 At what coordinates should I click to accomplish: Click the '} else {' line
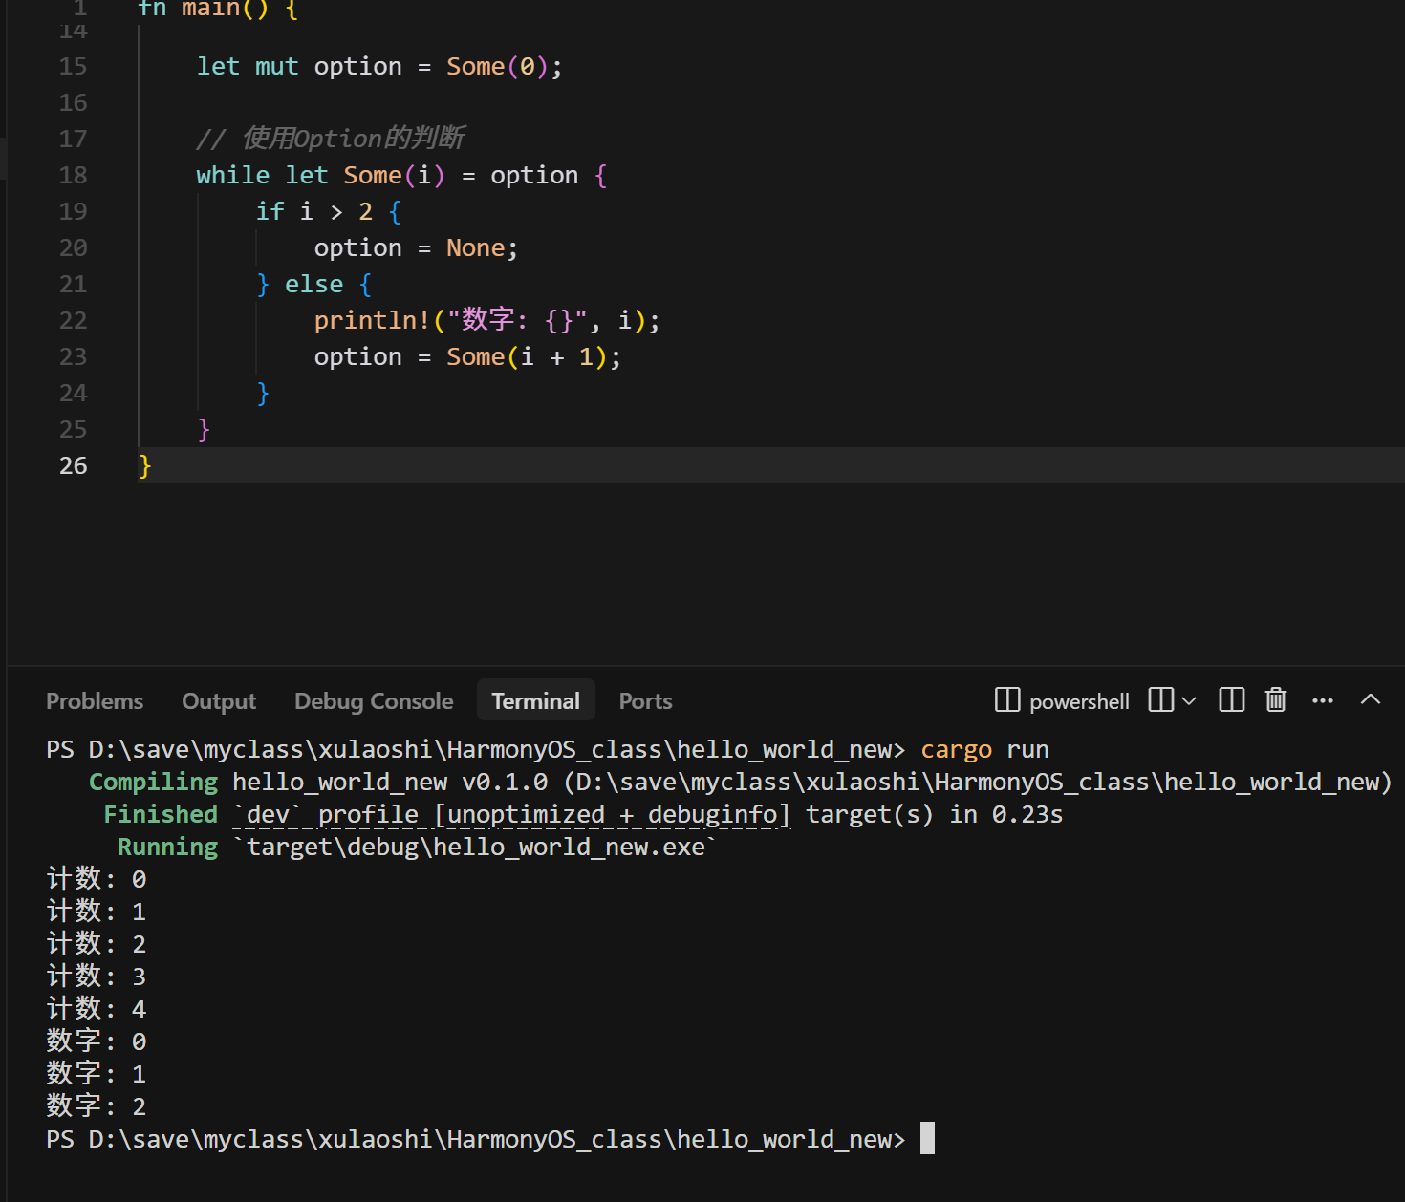click(x=313, y=284)
